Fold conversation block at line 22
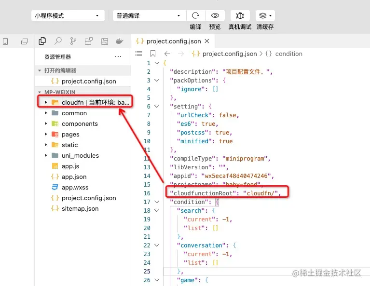The image size is (370, 286). [157, 245]
